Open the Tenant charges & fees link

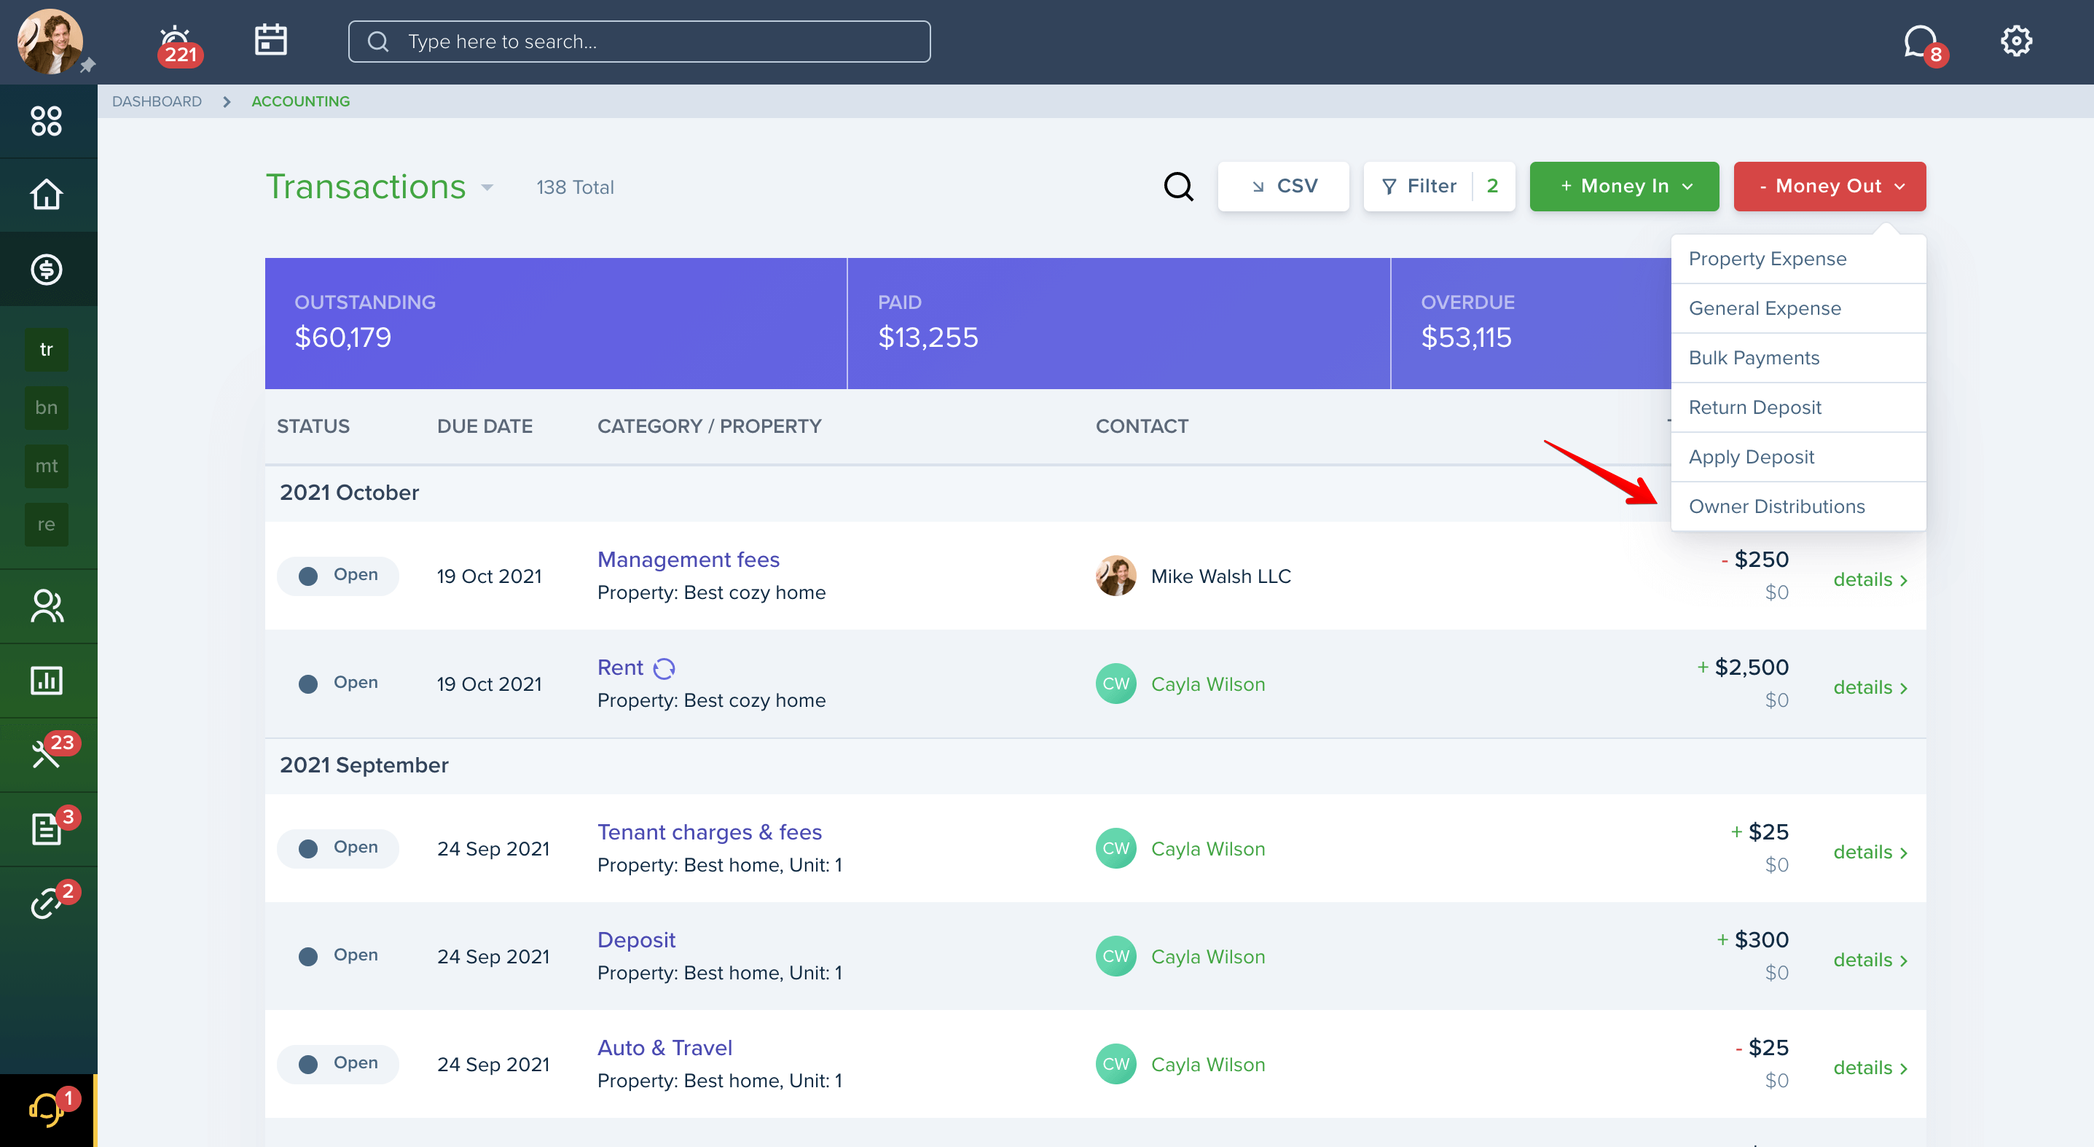coord(709,831)
